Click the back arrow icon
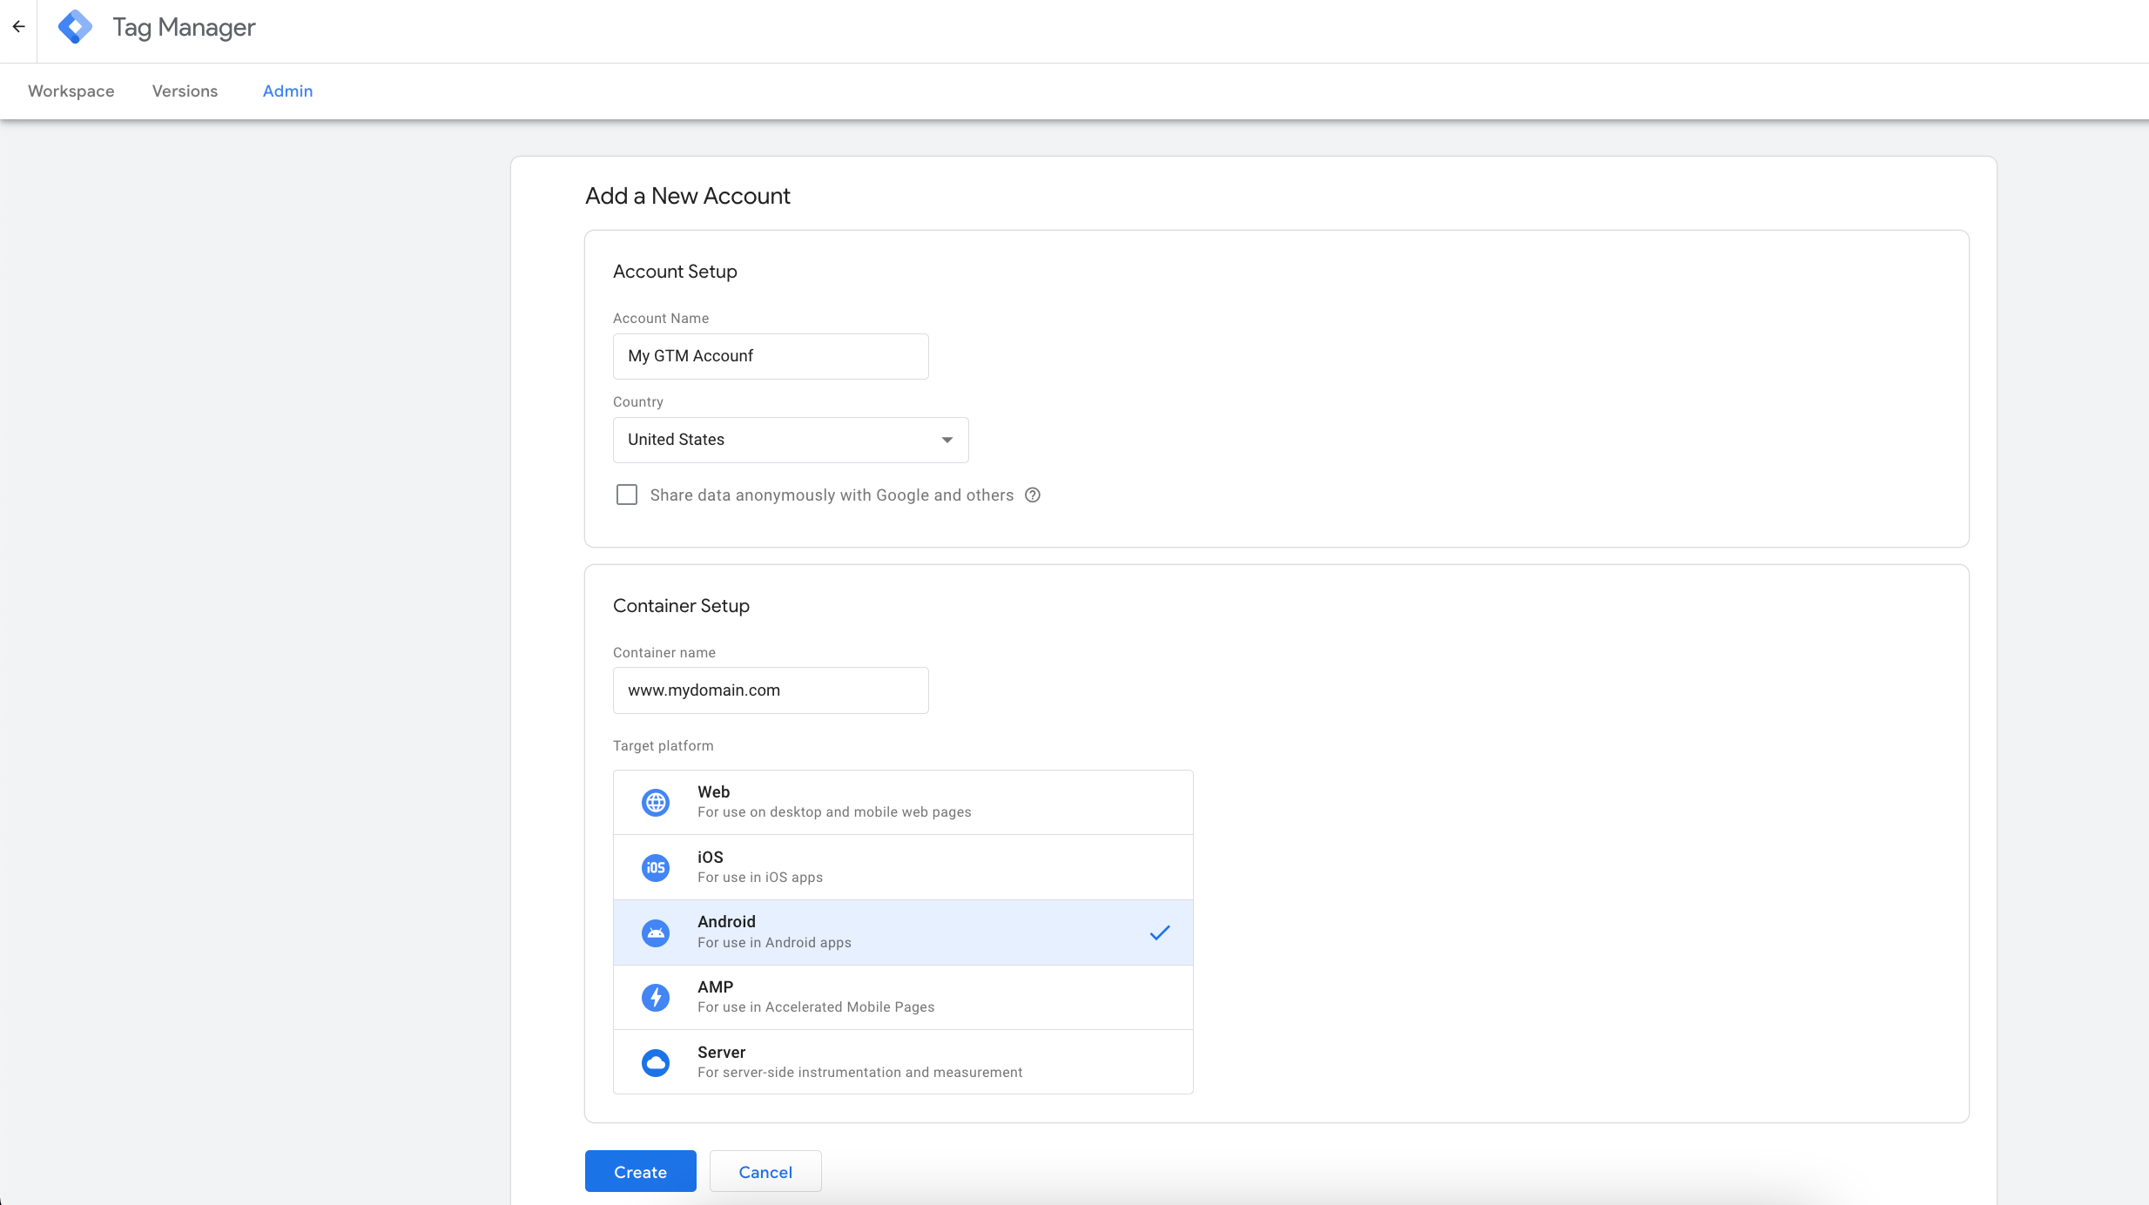 coord(18,27)
